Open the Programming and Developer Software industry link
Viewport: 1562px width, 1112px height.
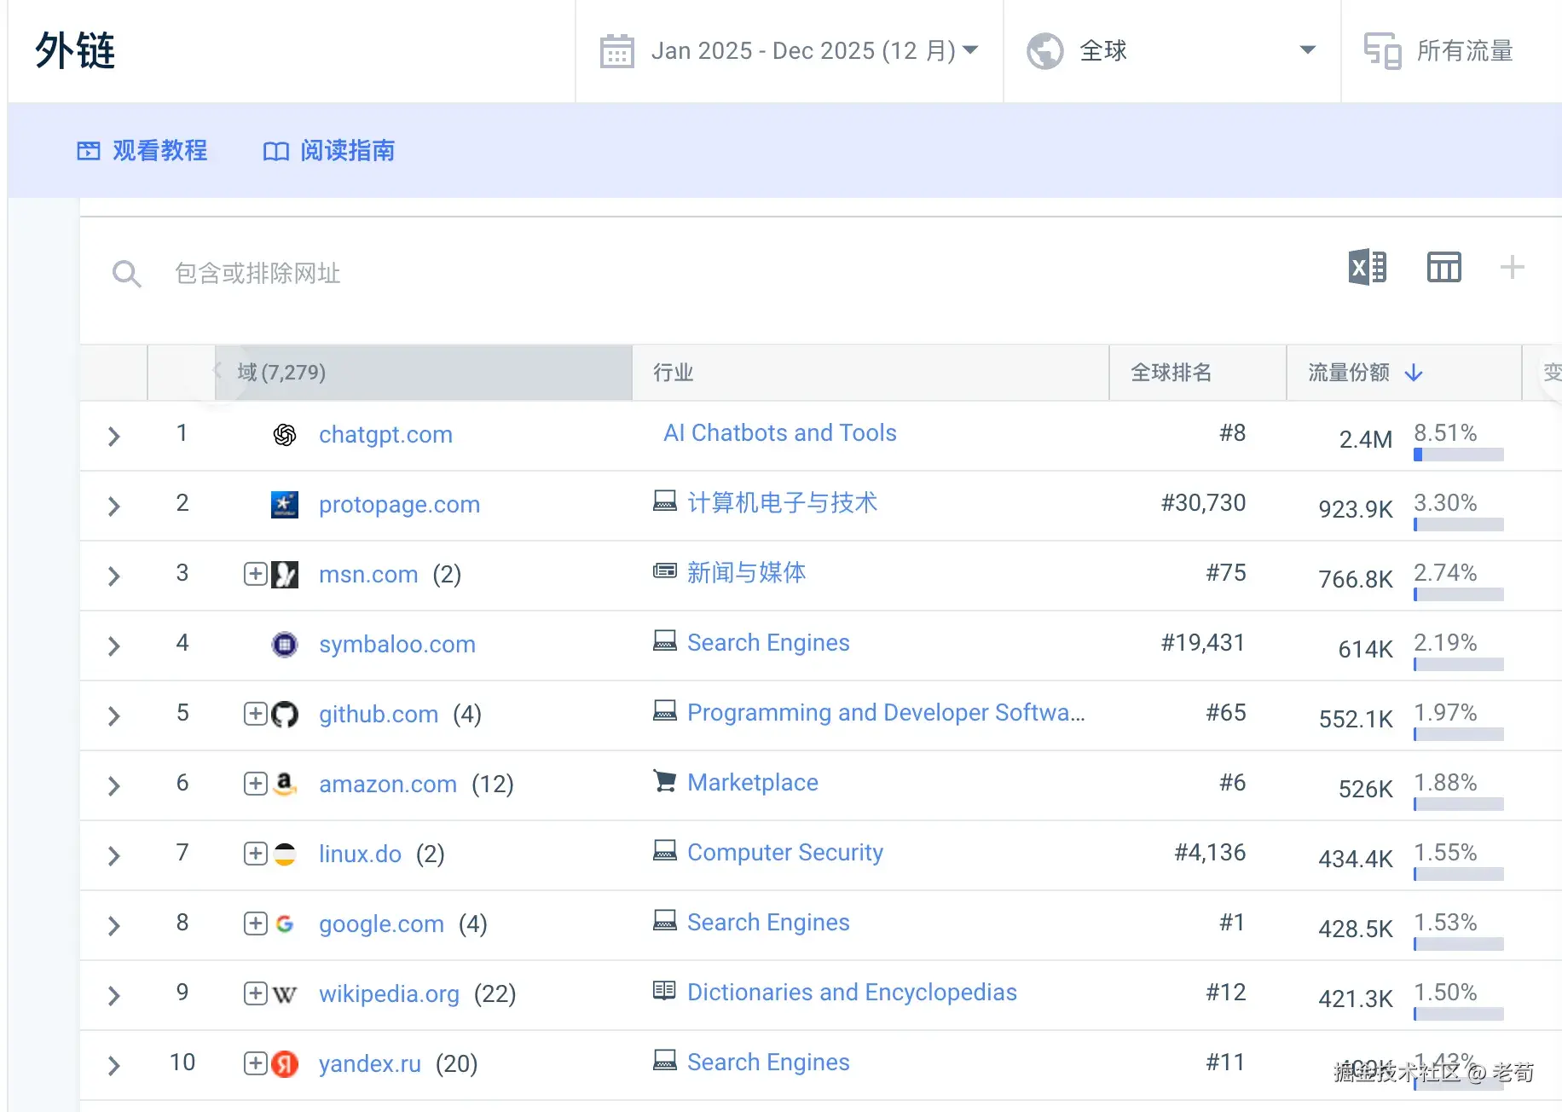[886, 713]
